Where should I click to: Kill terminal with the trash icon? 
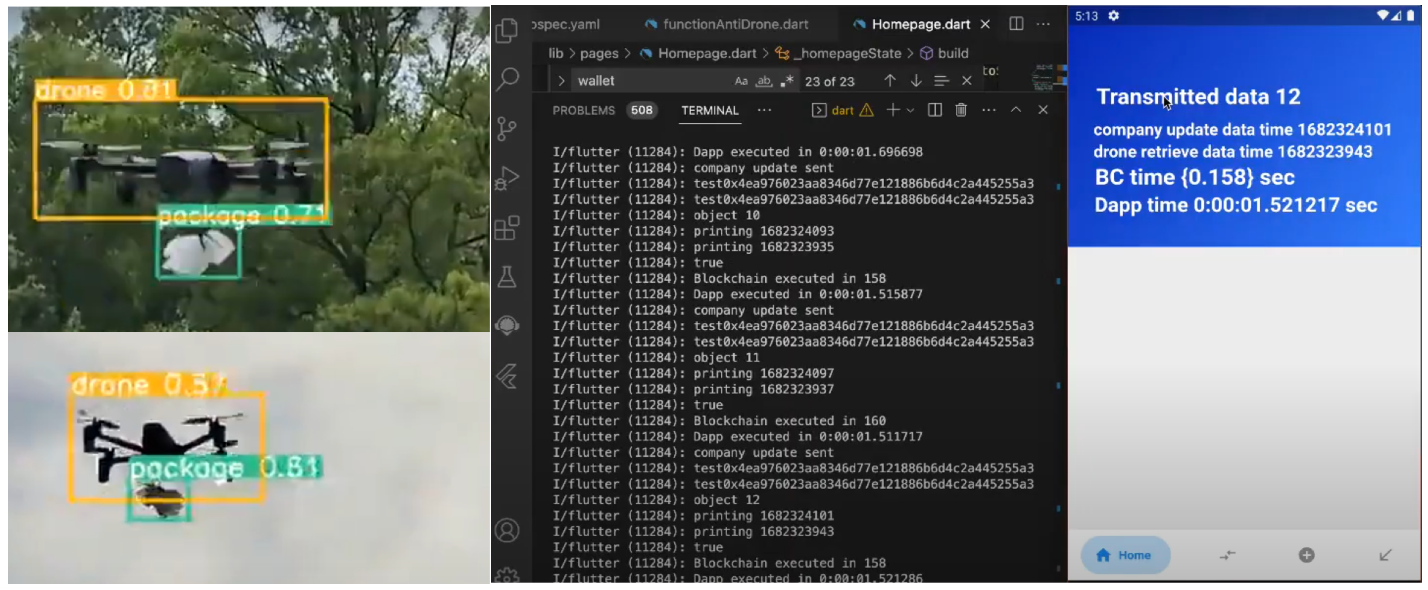click(x=961, y=110)
